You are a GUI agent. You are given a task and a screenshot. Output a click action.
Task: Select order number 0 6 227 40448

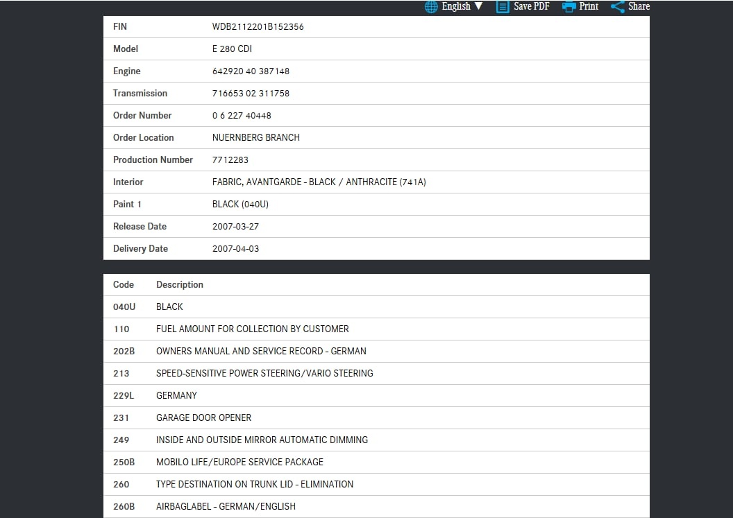pos(242,115)
